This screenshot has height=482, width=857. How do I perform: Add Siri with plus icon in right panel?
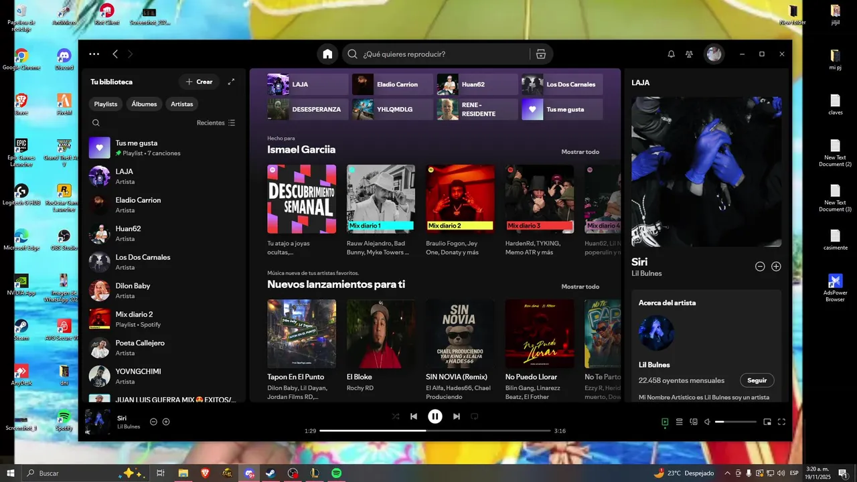776,266
